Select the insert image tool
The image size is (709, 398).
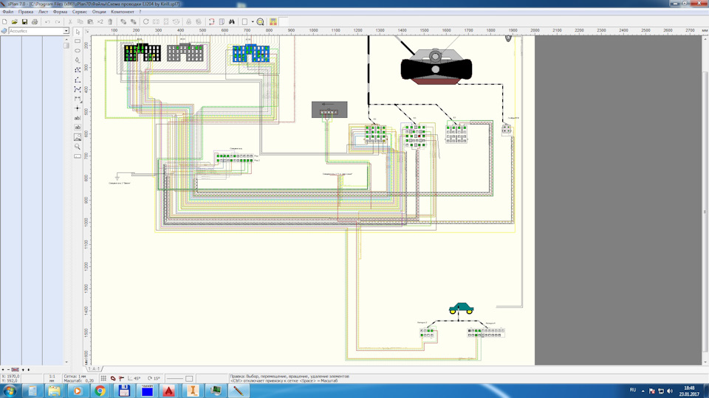(x=78, y=137)
